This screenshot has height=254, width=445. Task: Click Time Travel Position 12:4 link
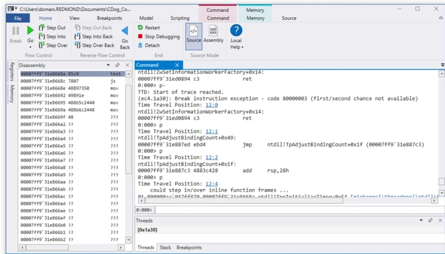pos(212,184)
